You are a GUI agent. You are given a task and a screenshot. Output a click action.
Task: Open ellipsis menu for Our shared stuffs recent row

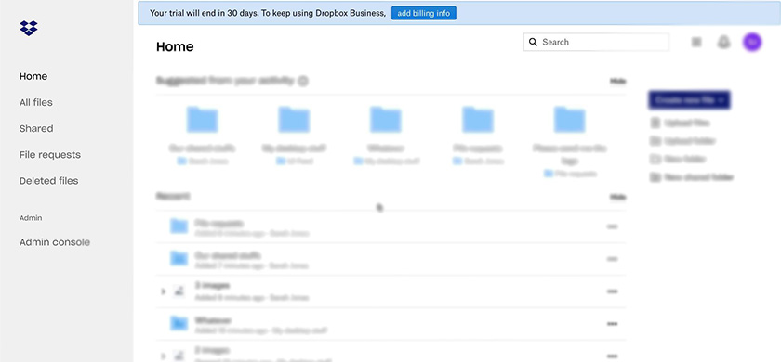pos(612,259)
